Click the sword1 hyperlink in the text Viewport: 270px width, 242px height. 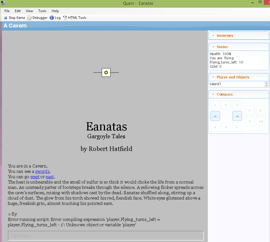click(43, 171)
